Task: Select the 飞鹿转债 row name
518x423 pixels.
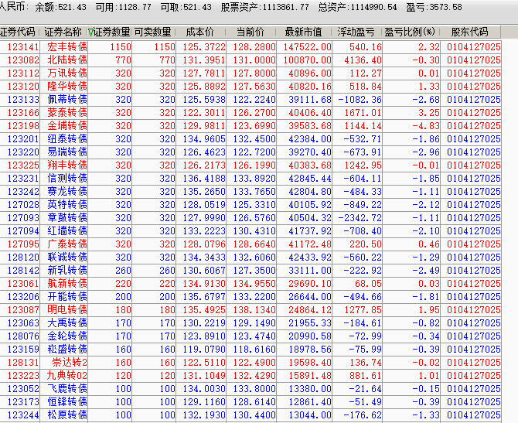Action: 67,389
